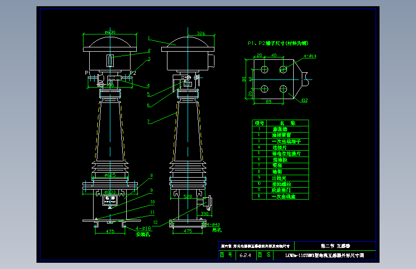Click the P1、P2 terminal detail title
Screen dimensions: 416x269
coord(278,43)
